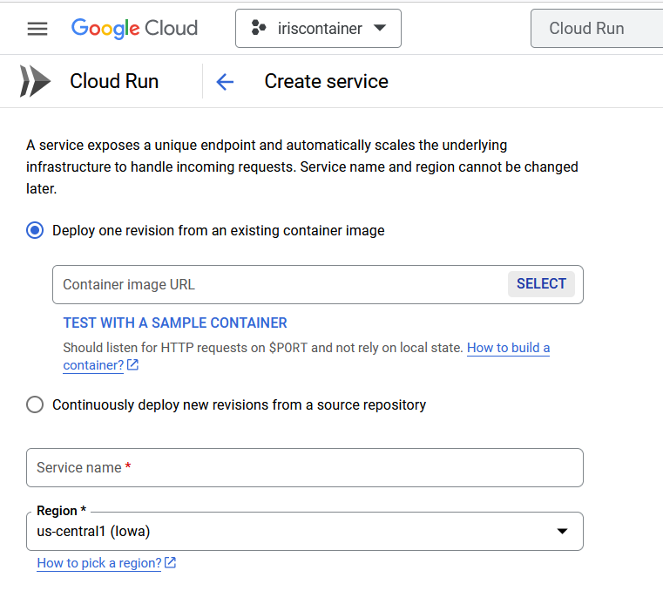Click TEST WITH A SAMPLE CONTAINER
This screenshot has width=663, height=591.
pos(175,323)
